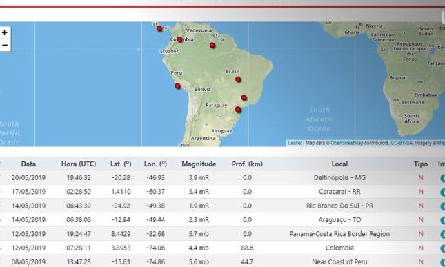The image size is (445, 267).
Task: Sort table by the Data column header
Action: (28, 164)
